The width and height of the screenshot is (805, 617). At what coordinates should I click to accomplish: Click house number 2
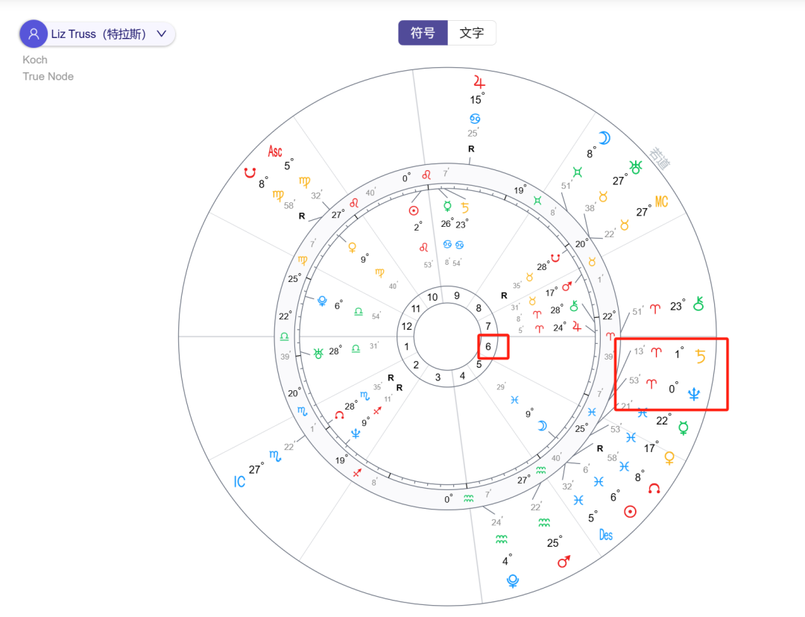416,366
